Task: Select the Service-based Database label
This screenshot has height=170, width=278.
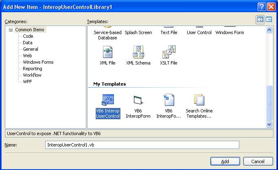Action: (x=107, y=35)
